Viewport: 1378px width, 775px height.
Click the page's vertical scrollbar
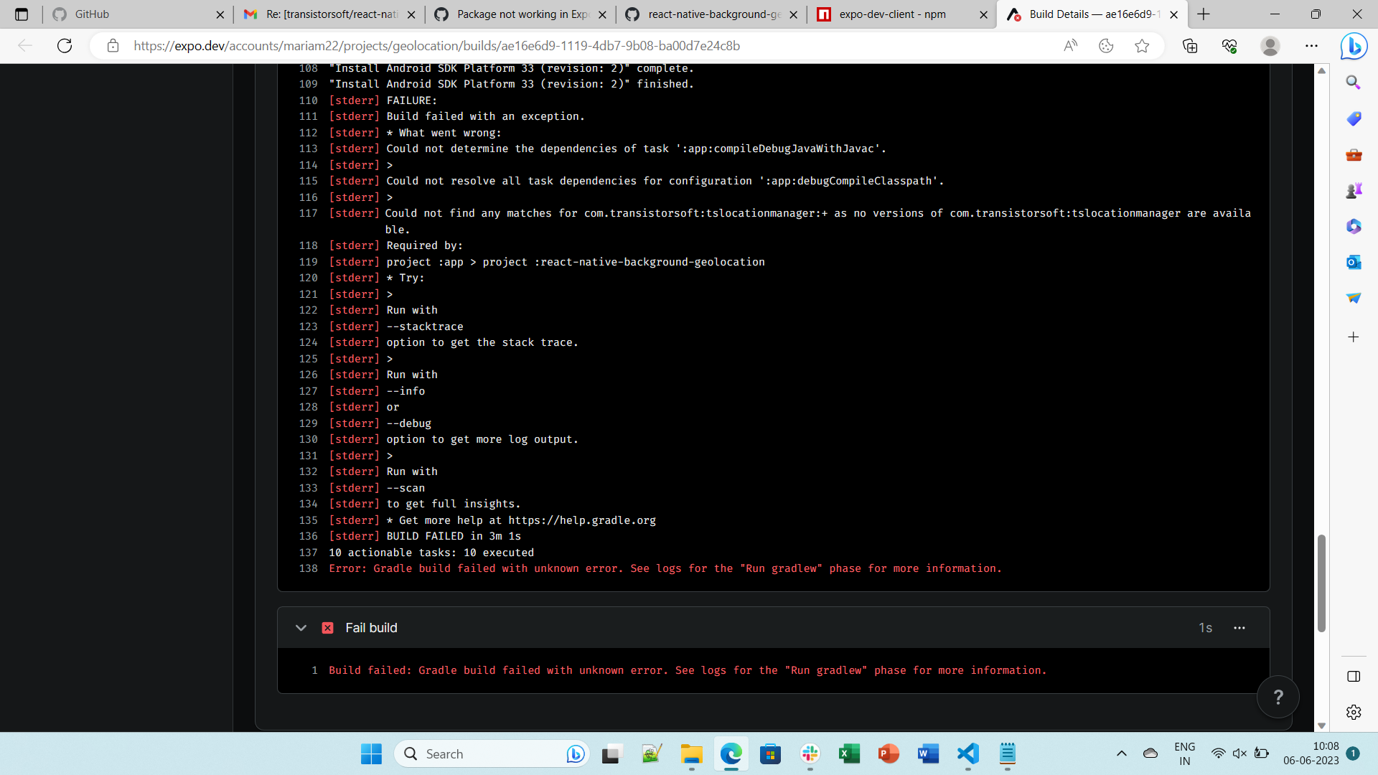click(1321, 583)
